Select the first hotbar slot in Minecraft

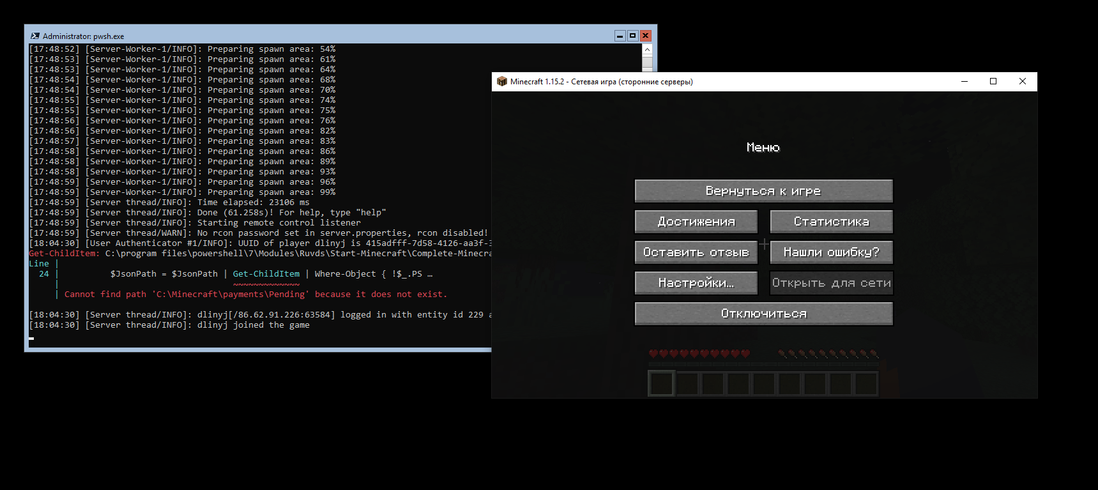coord(661,384)
